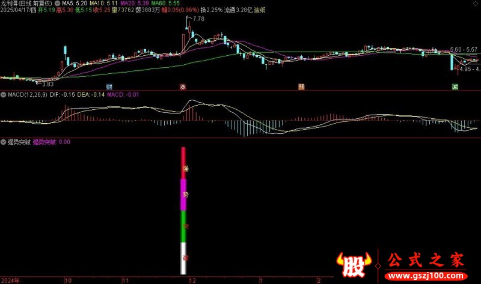Open the main chart indicator dropdown beside 龙利得 title
The width and height of the screenshot is (481, 284).
tap(57, 4)
